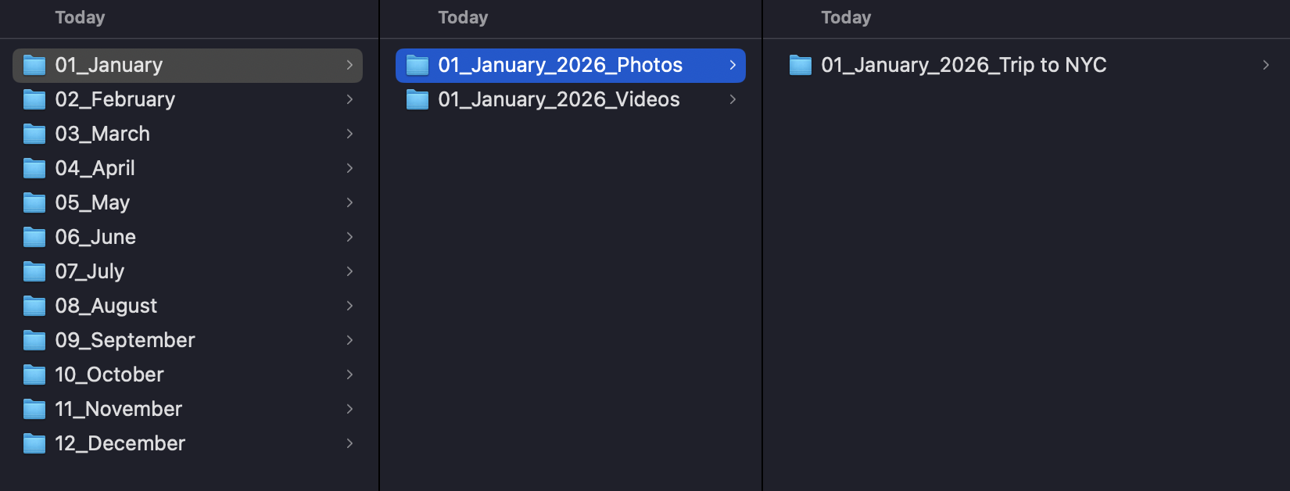Click the 12_December folder icon
1290x491 pixels.
pyautogui.click(x=34, y=443)
